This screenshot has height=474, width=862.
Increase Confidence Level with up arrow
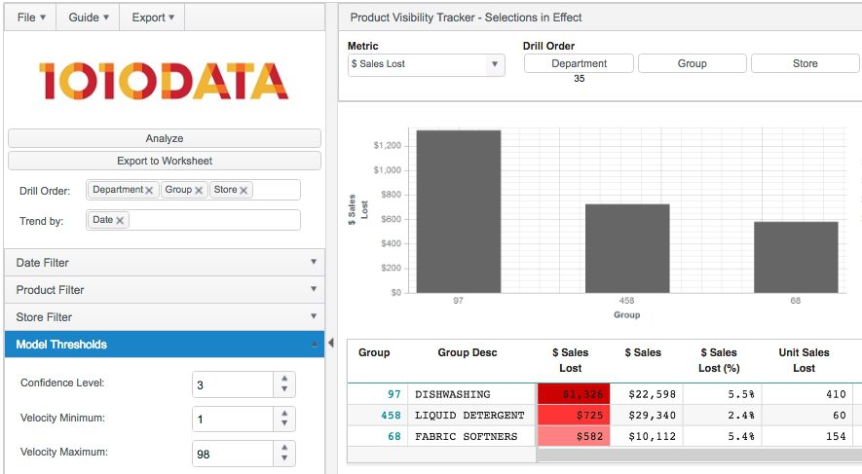point(284,379)
